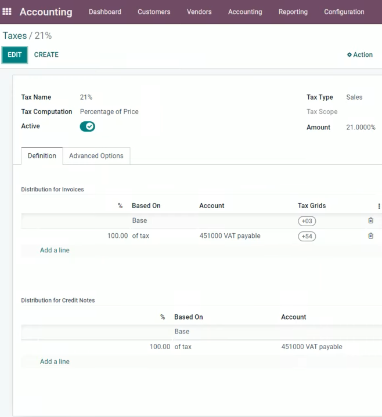Delete the 451000 VAT payable invoice line
The image size is (382, 417).
[x=370, y=235]
